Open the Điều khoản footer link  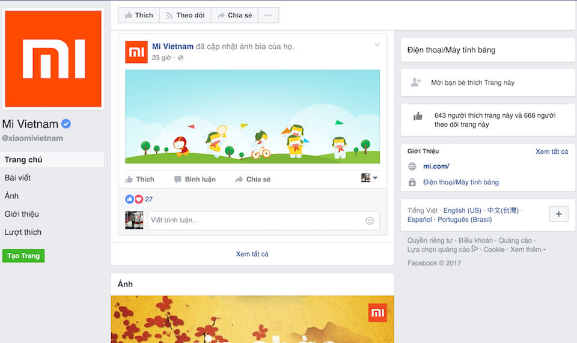click(x=475, y=240)
